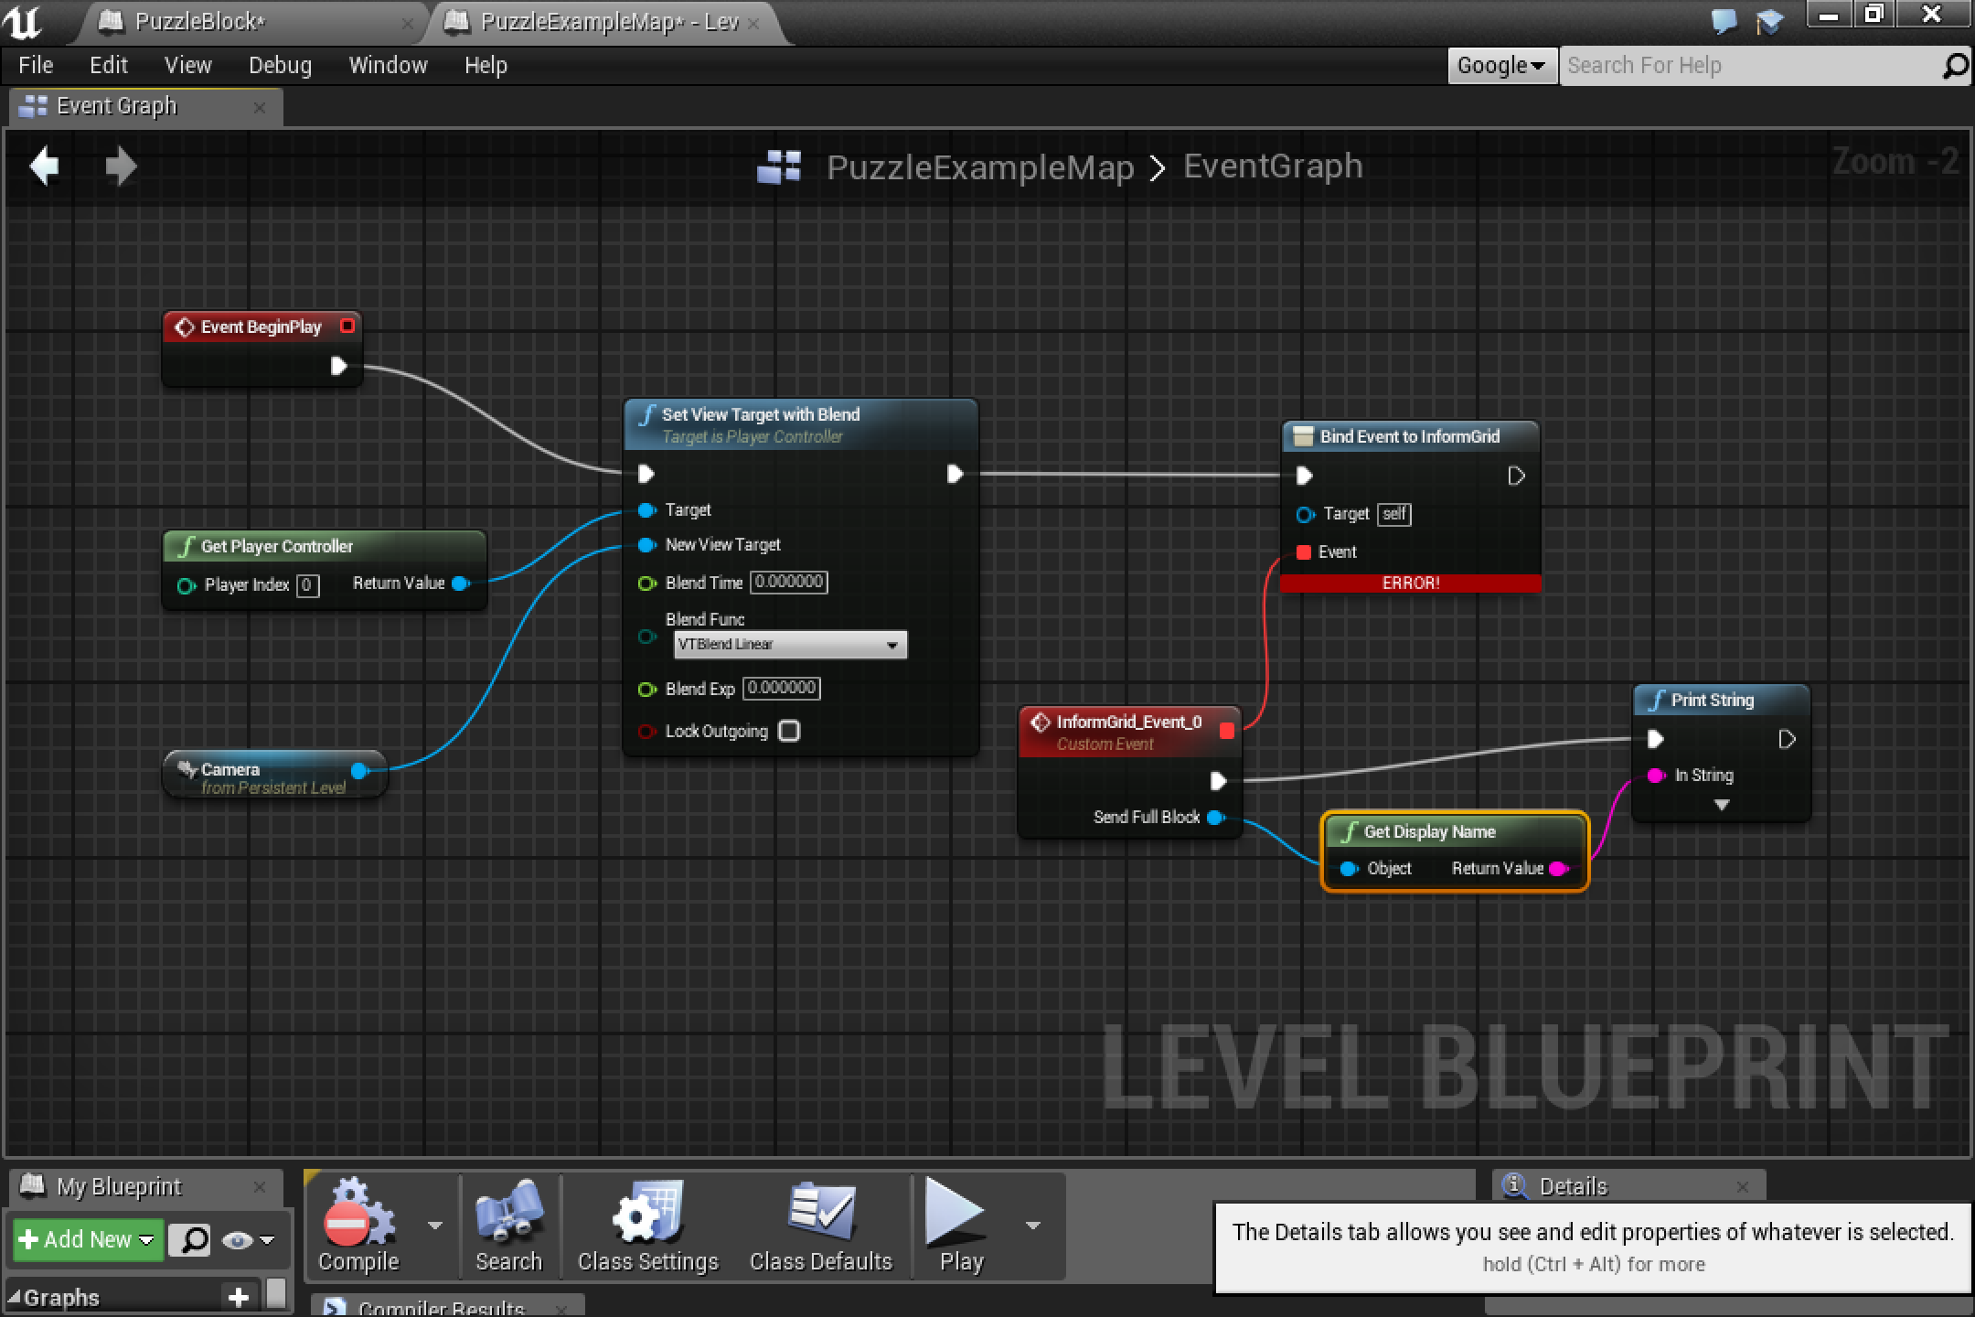The height and width of the screenshot is (1317, 1975).
Task: Expand Print String advanced pins arrow
Action: pos(1722,805)
